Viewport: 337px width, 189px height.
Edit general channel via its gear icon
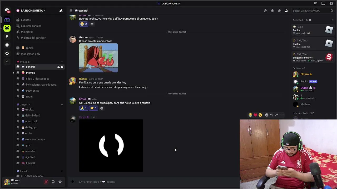[62, 67]
